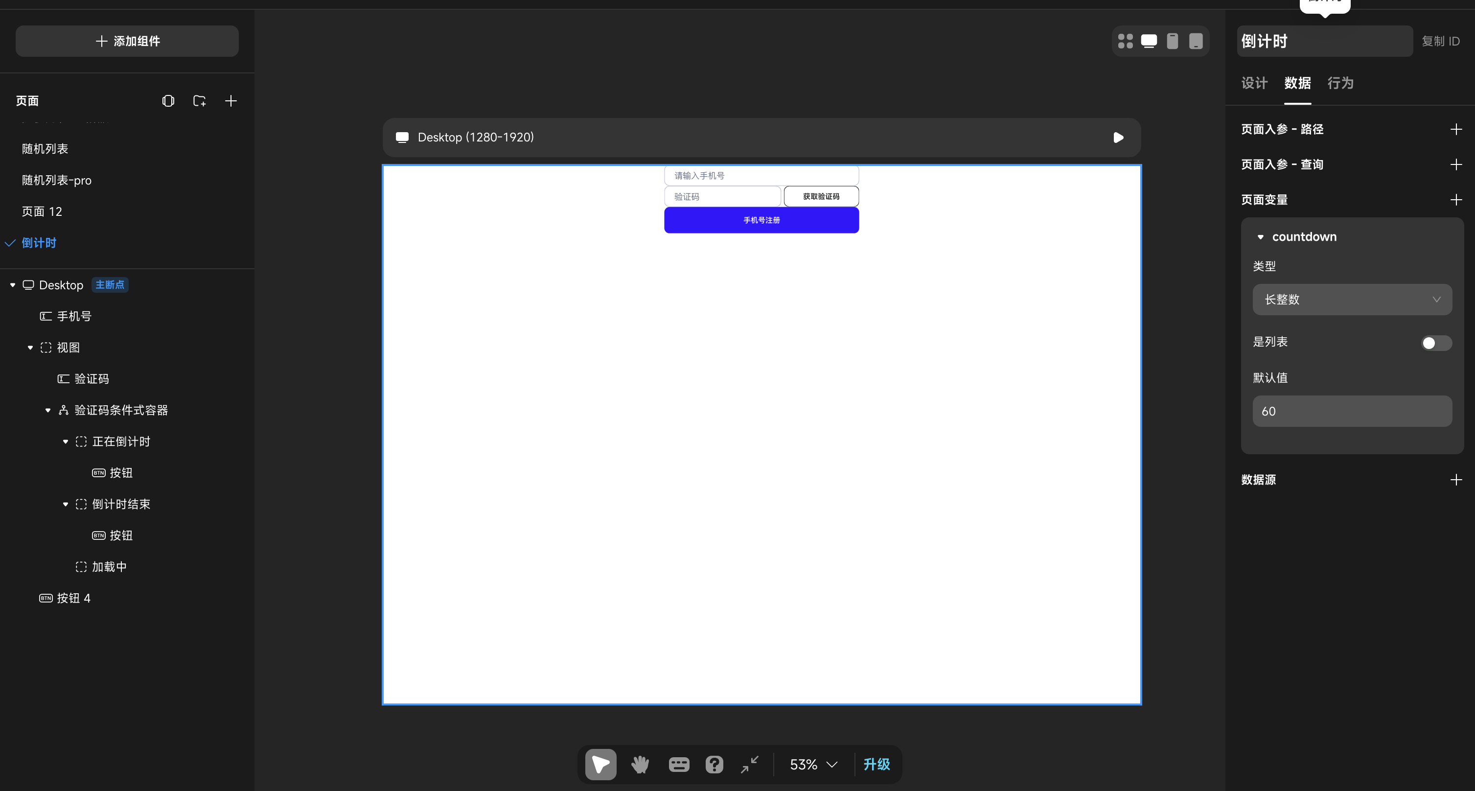Switch to the 行为 tab

pos(1340,83)
